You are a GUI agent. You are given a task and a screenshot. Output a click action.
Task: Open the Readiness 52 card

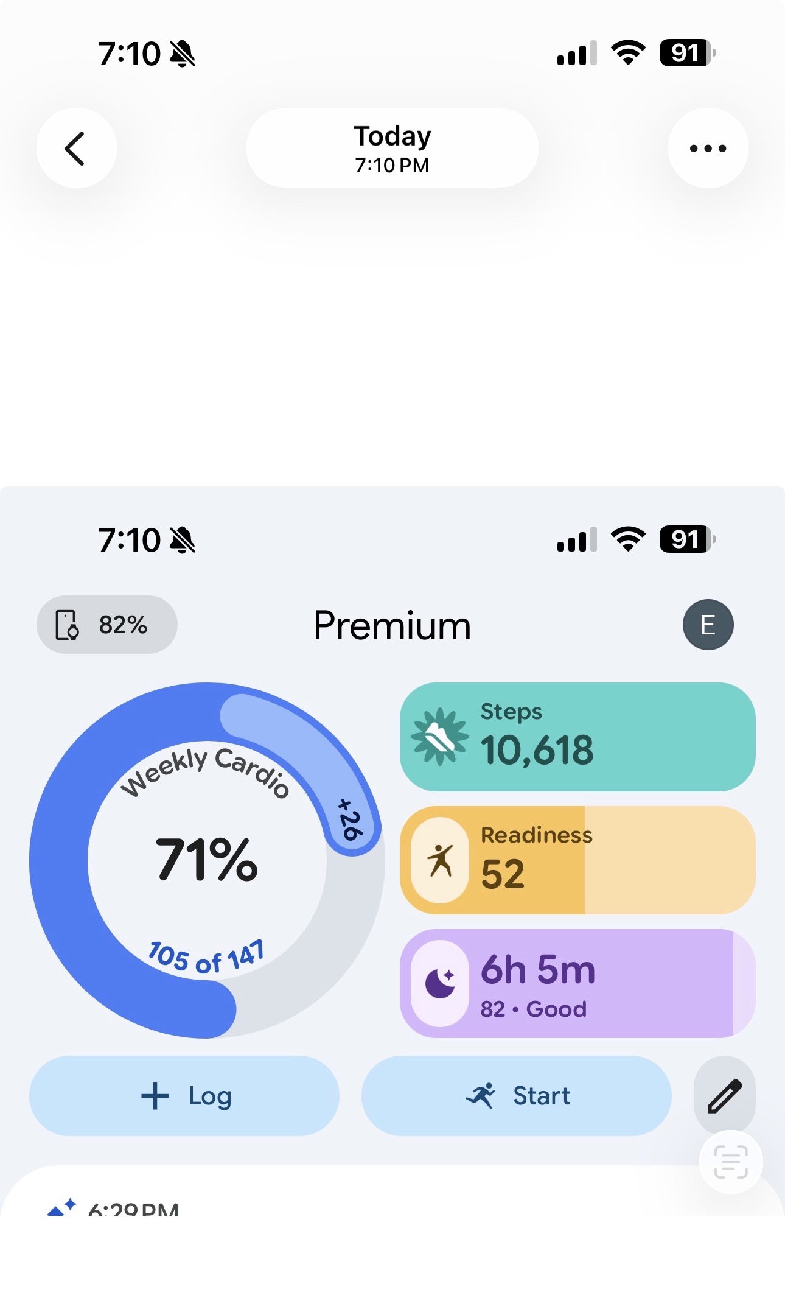[577, 860]
